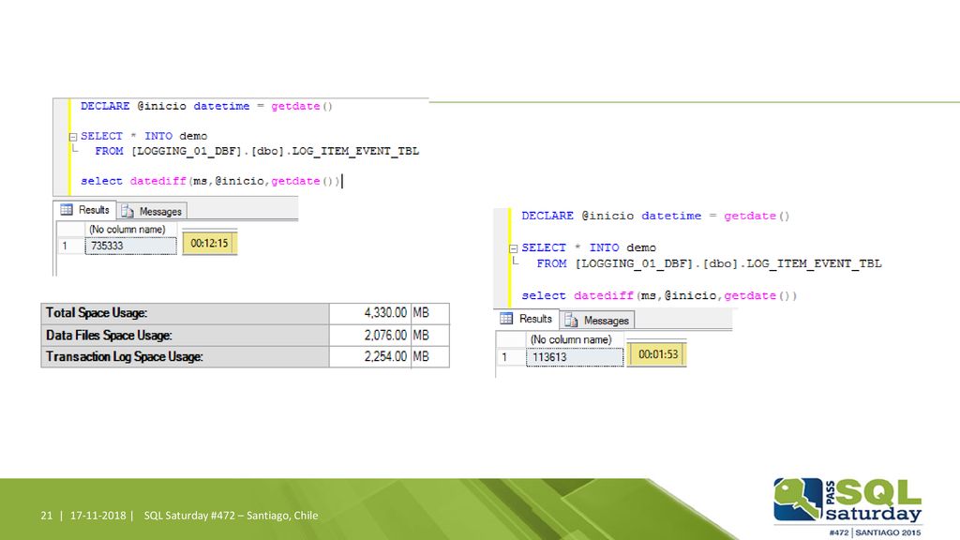Click the 2,076.00 value
Screen dimensions: 960x540
(385, 336)
